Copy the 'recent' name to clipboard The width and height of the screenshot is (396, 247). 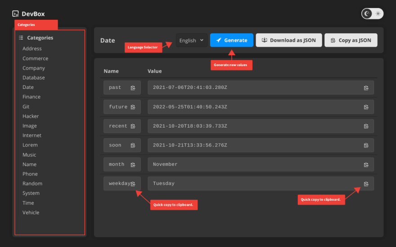(133, 126)
